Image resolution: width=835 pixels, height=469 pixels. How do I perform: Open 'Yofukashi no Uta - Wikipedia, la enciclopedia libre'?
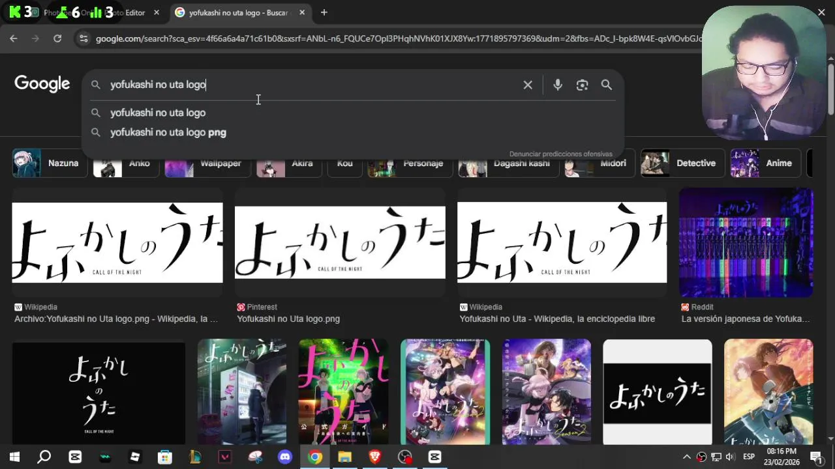[x=557, y=319]
